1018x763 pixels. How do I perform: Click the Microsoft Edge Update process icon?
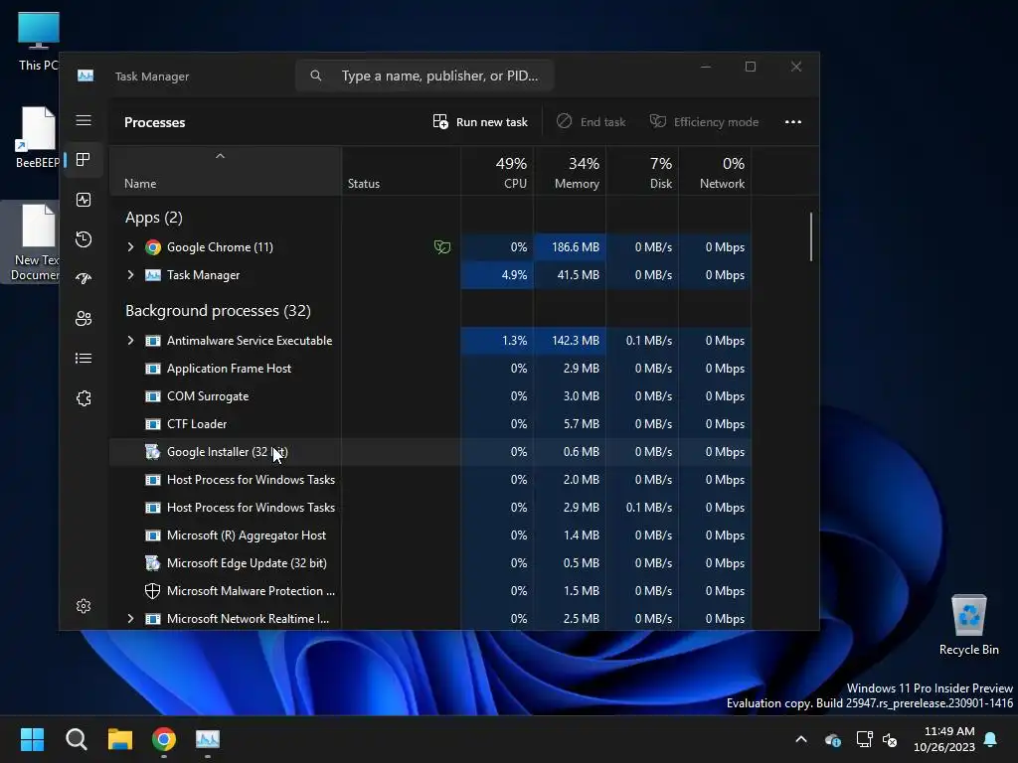pyautogui.click(x=152, y=563)
